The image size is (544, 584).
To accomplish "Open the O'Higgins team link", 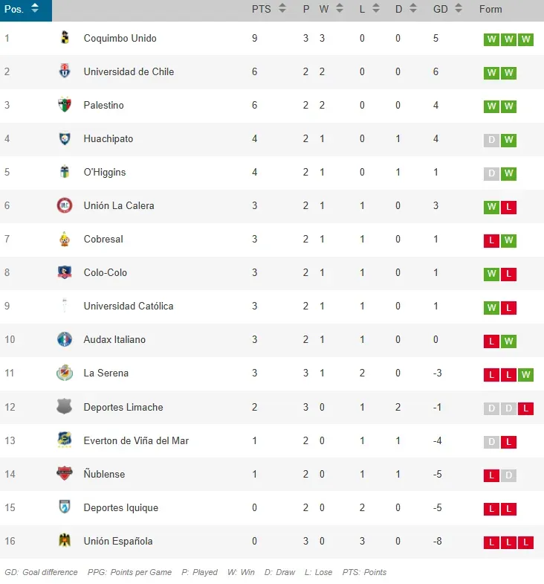I will pyautogui.click(x=105, y=172).
